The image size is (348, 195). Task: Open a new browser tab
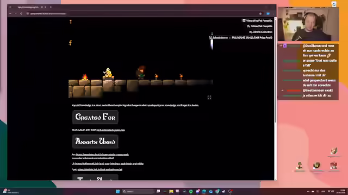(x=51, y=7)
